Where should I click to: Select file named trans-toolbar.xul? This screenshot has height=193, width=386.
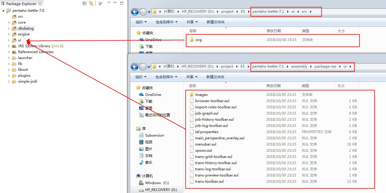click(x=209, y=181)
